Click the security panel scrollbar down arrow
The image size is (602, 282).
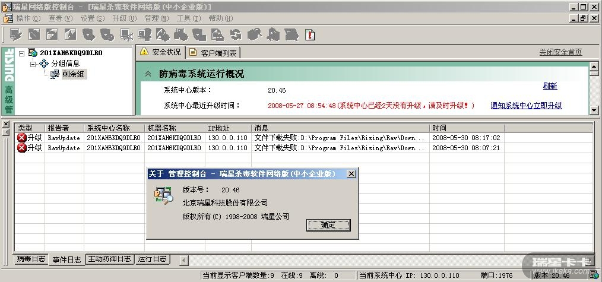[594, 110]
